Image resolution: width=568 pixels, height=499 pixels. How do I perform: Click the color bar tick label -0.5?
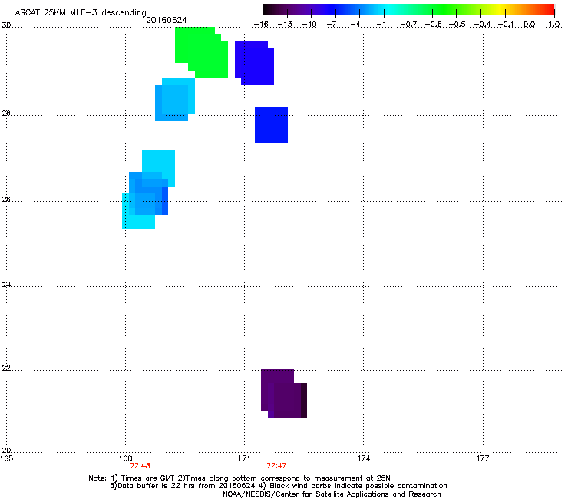(457, 25)
